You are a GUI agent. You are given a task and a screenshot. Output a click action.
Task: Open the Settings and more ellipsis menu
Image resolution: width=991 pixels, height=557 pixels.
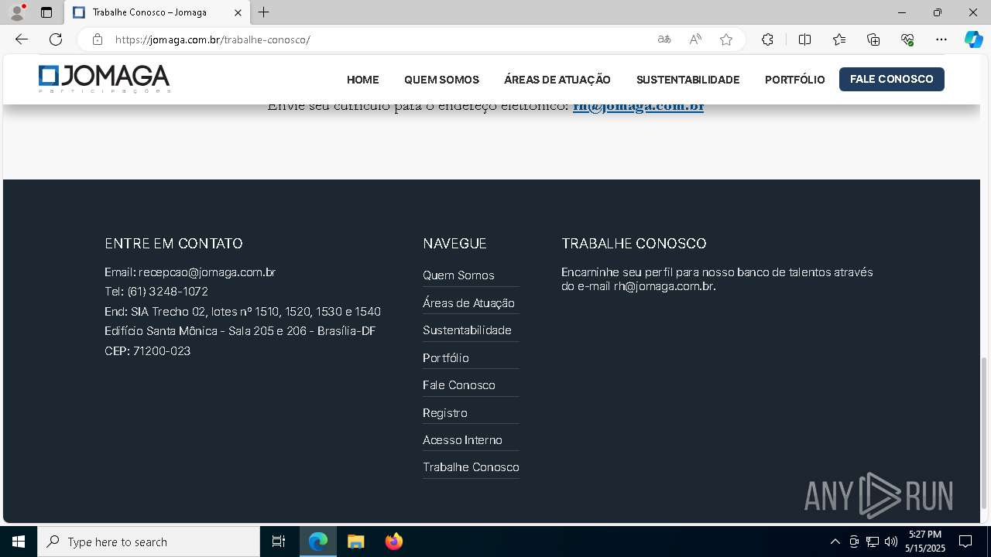coord(941,39)
